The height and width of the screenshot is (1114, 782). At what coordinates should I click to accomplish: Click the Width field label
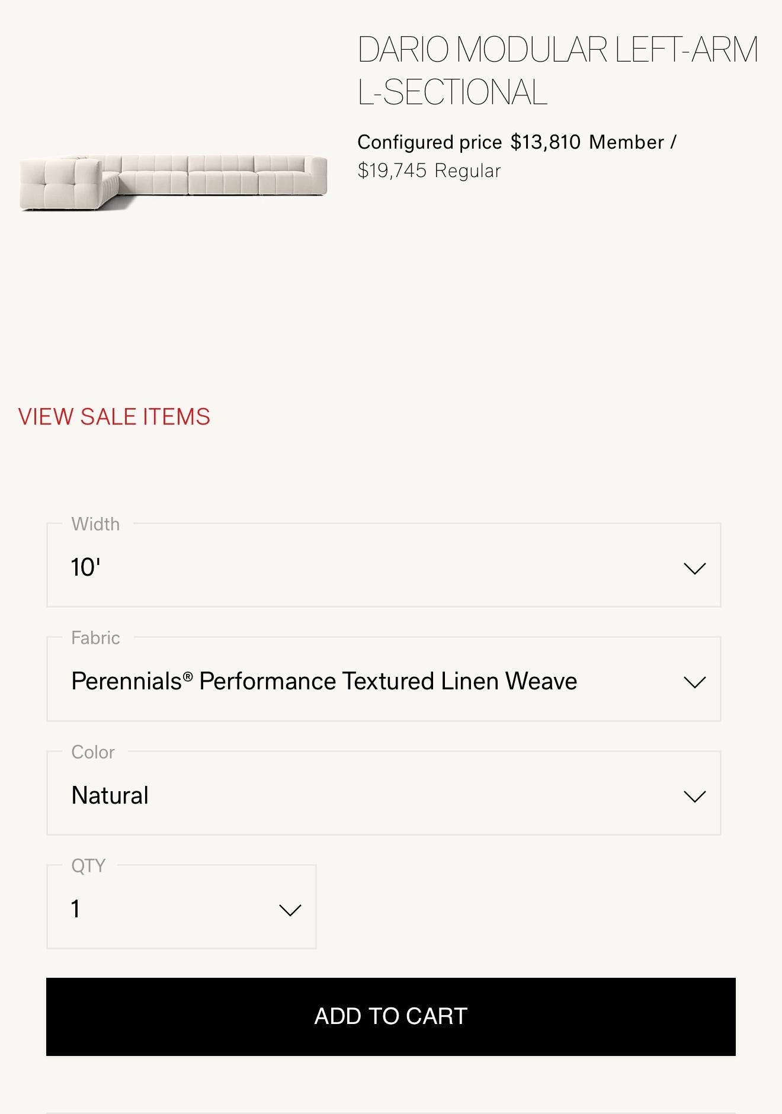point(95,524)
